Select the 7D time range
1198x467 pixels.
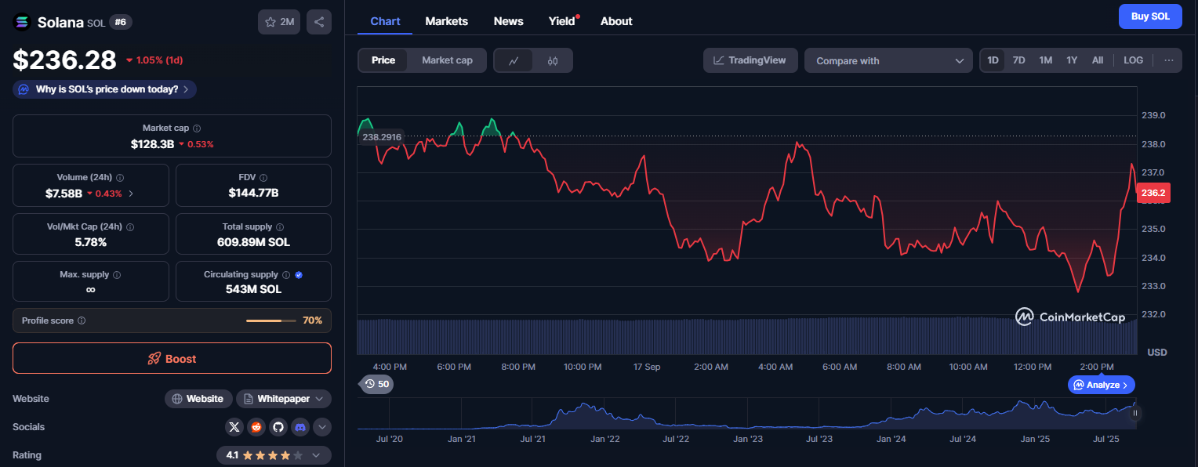[x=1018, y=60]
